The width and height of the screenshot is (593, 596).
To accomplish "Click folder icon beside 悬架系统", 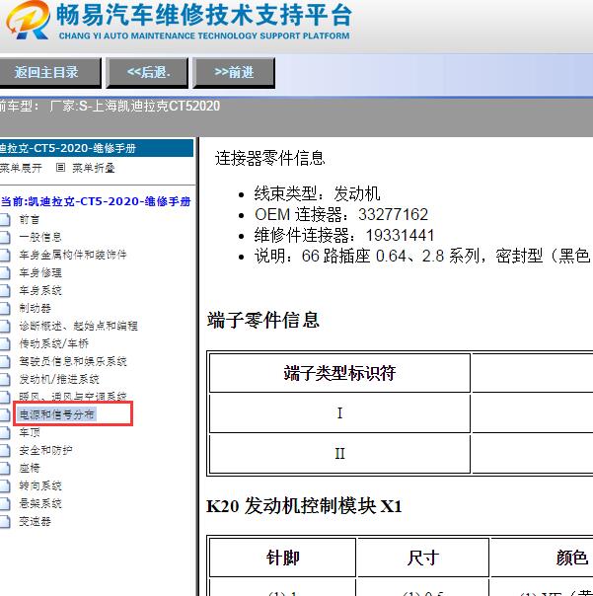I will pos(5,504).
